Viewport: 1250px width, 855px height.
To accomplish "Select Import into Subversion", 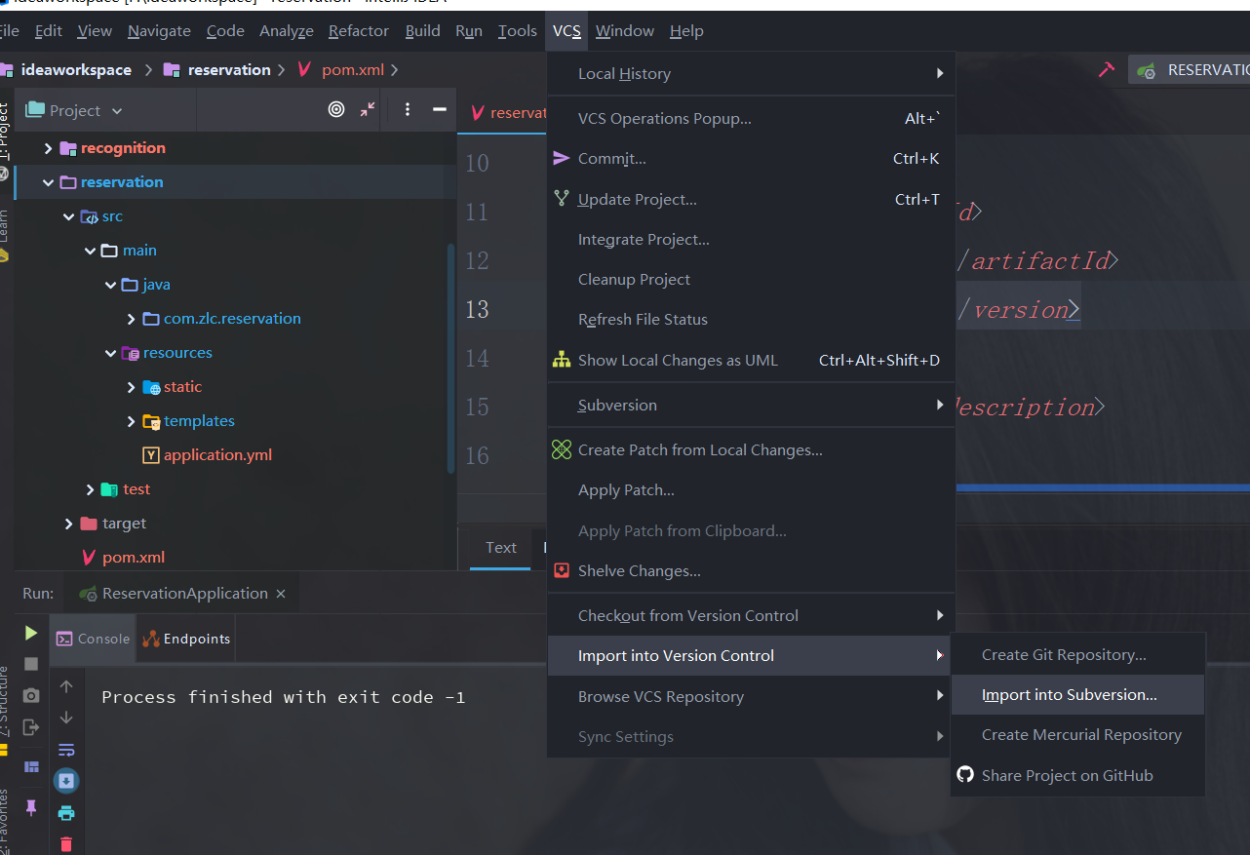I will [x=1077, y=695].
